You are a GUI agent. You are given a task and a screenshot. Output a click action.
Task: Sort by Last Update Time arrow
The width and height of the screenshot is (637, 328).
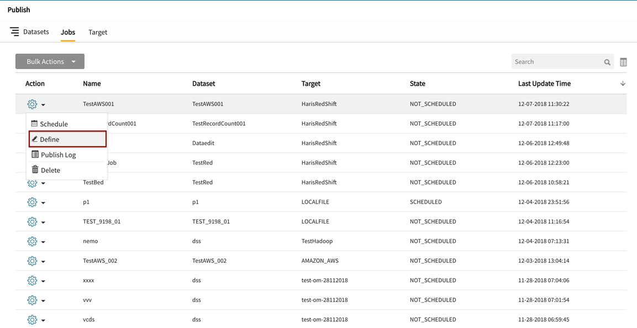pyautogui.click(x=623, y=84)
